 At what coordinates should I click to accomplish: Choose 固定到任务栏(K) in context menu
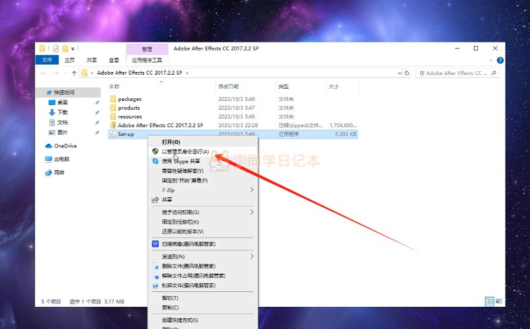click(180, 222)
